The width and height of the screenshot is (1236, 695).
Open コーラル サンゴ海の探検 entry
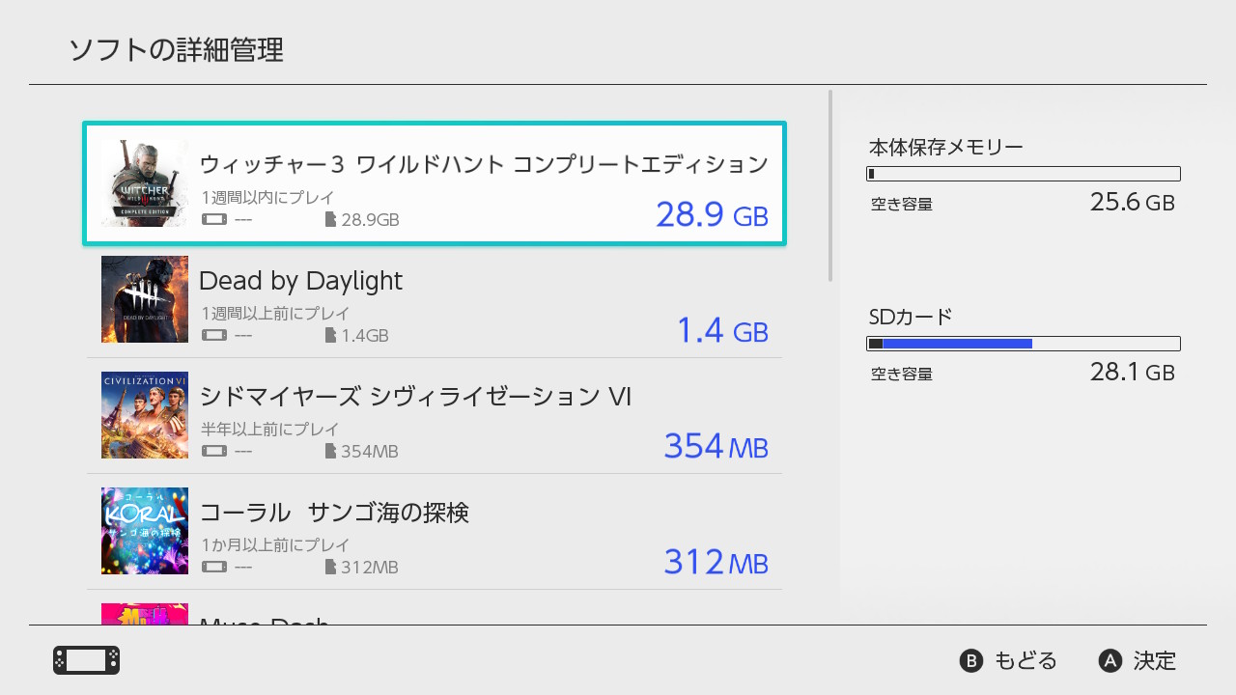[334, 512]
